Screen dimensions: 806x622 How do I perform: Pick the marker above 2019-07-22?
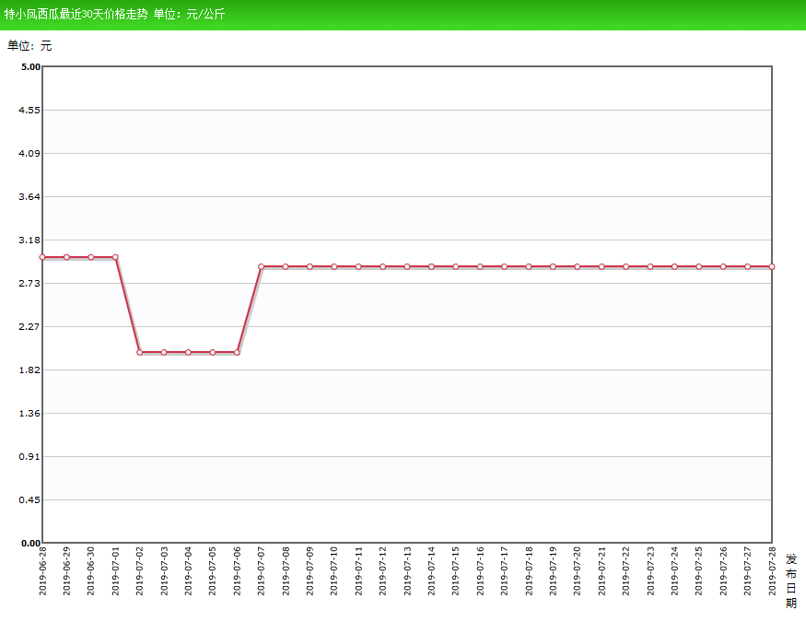click(626, 267)
